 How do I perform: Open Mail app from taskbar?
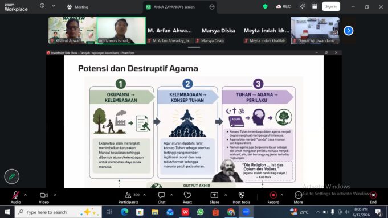point(170,212)
